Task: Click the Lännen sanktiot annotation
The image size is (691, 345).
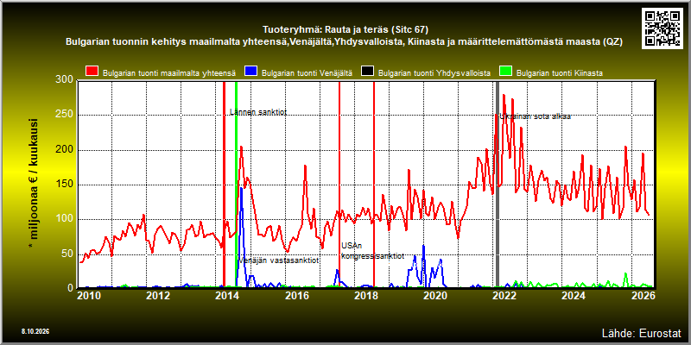Action: tap(258, 112)
